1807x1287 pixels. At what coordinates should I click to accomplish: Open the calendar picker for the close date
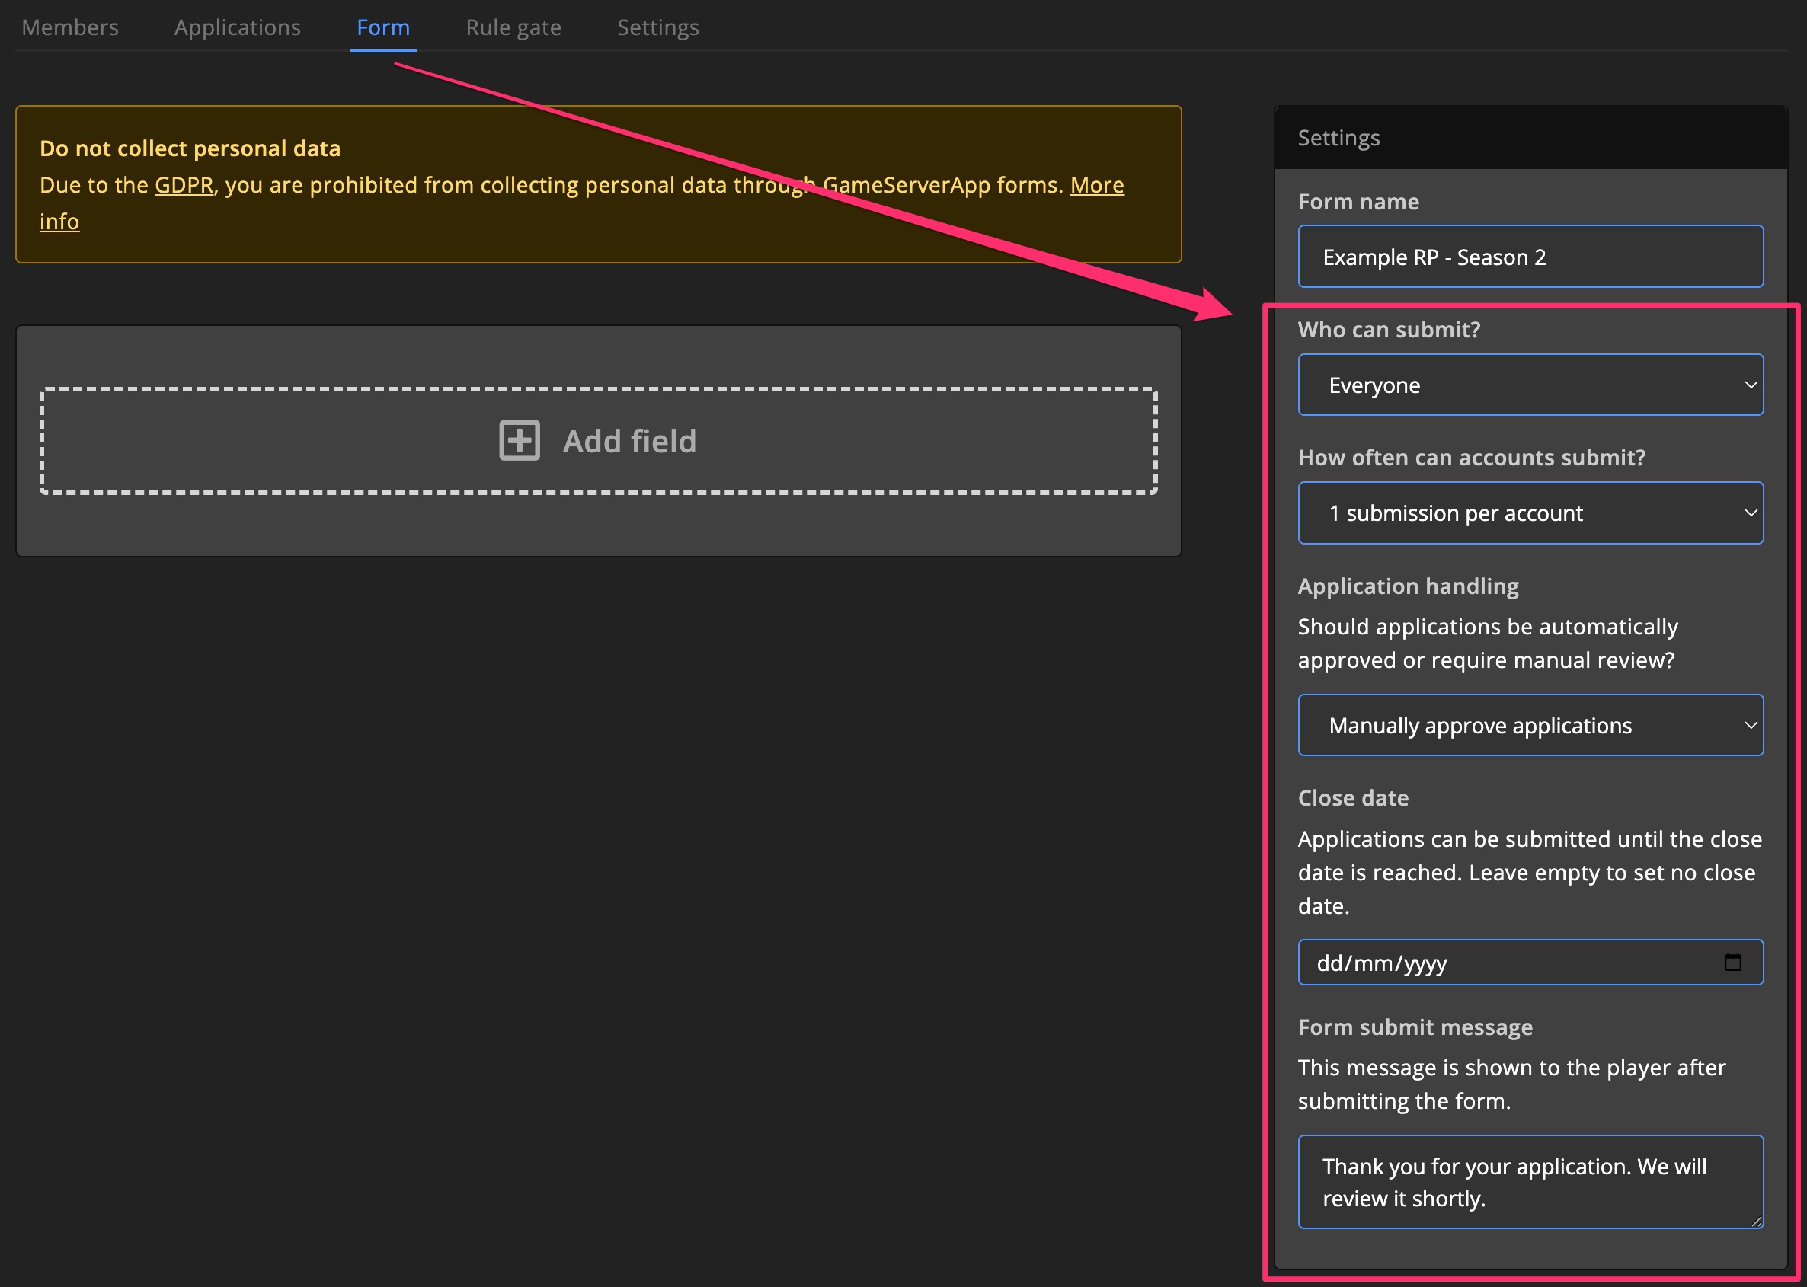[x=1734, y=962]
